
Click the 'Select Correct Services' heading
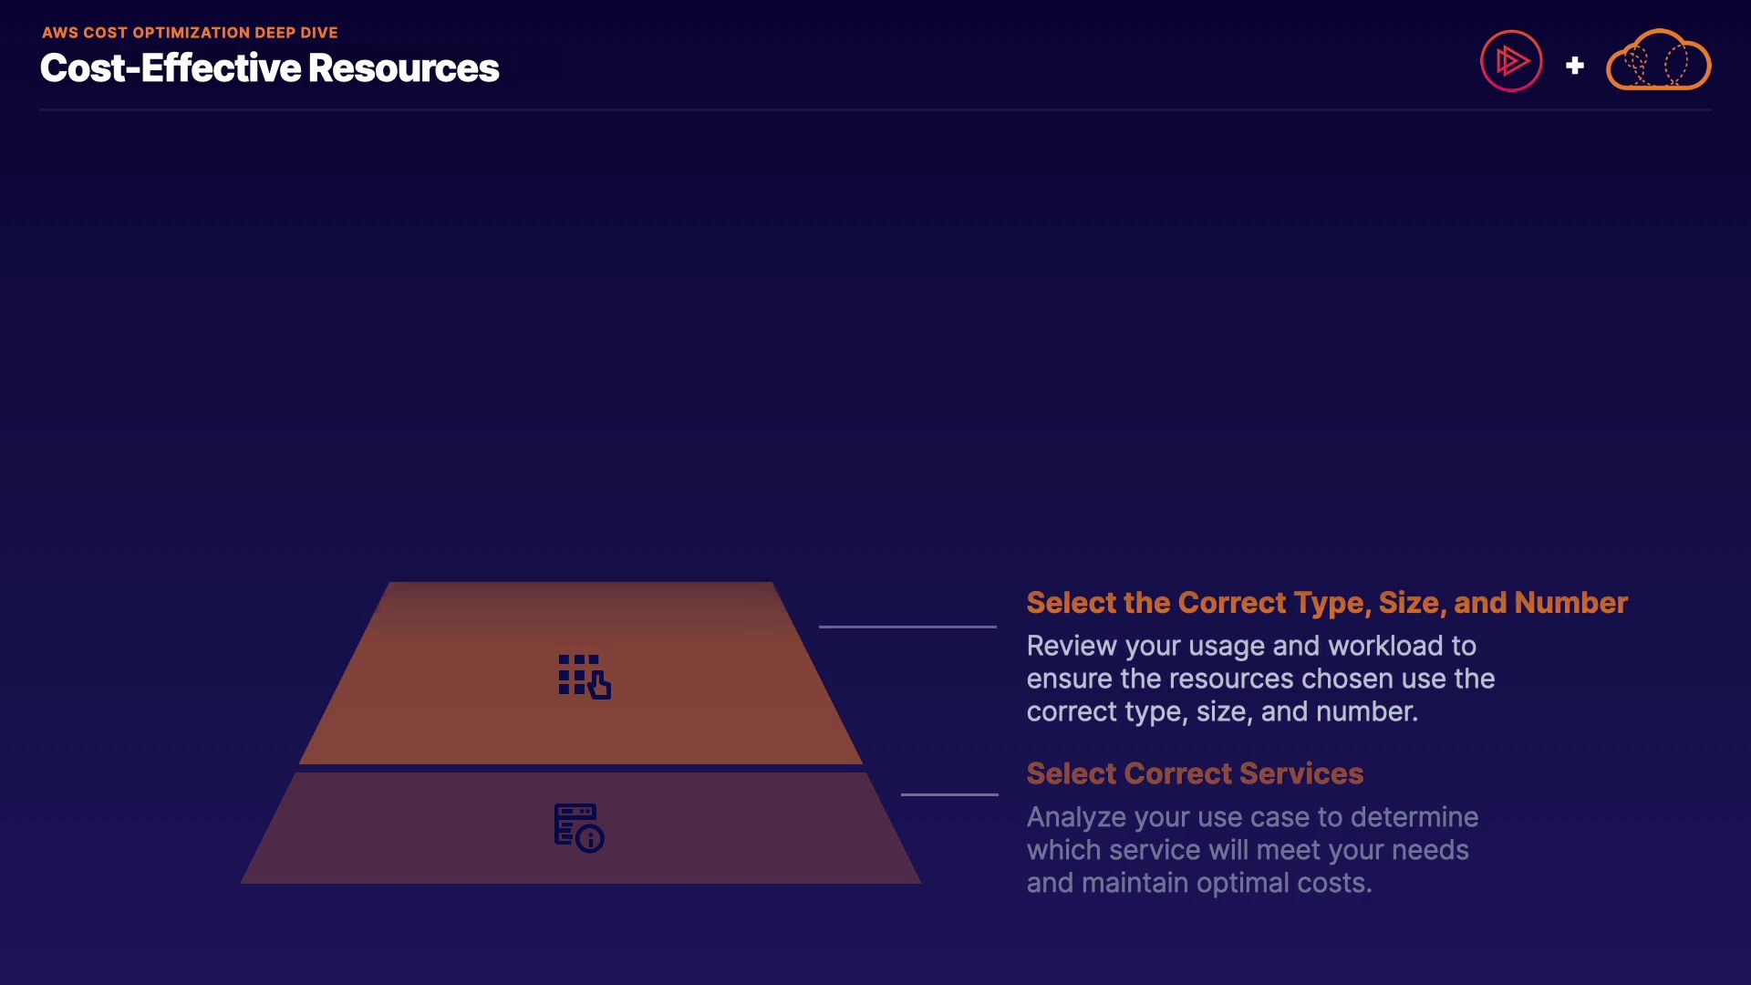tap(1195, 773)
